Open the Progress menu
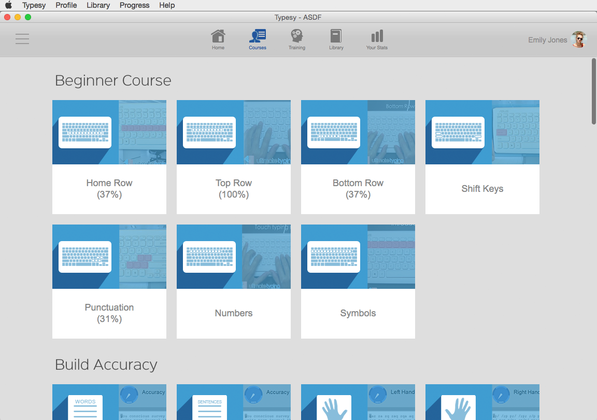This screenshot has height=420, width=597. 134,5
